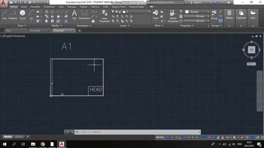264x148 pixels.
Task: Switch to the Drawing6 file tab
Action: pyautogui.click(x=35, y=30)
